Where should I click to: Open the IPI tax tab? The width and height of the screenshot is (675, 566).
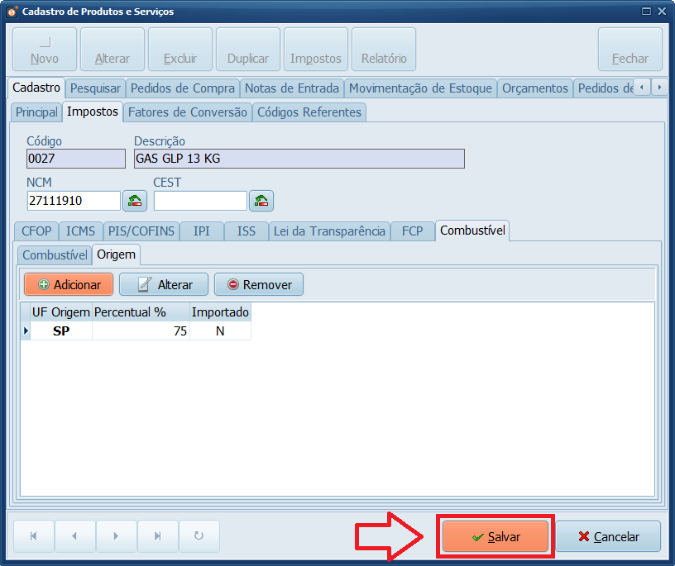pos(202,231)
